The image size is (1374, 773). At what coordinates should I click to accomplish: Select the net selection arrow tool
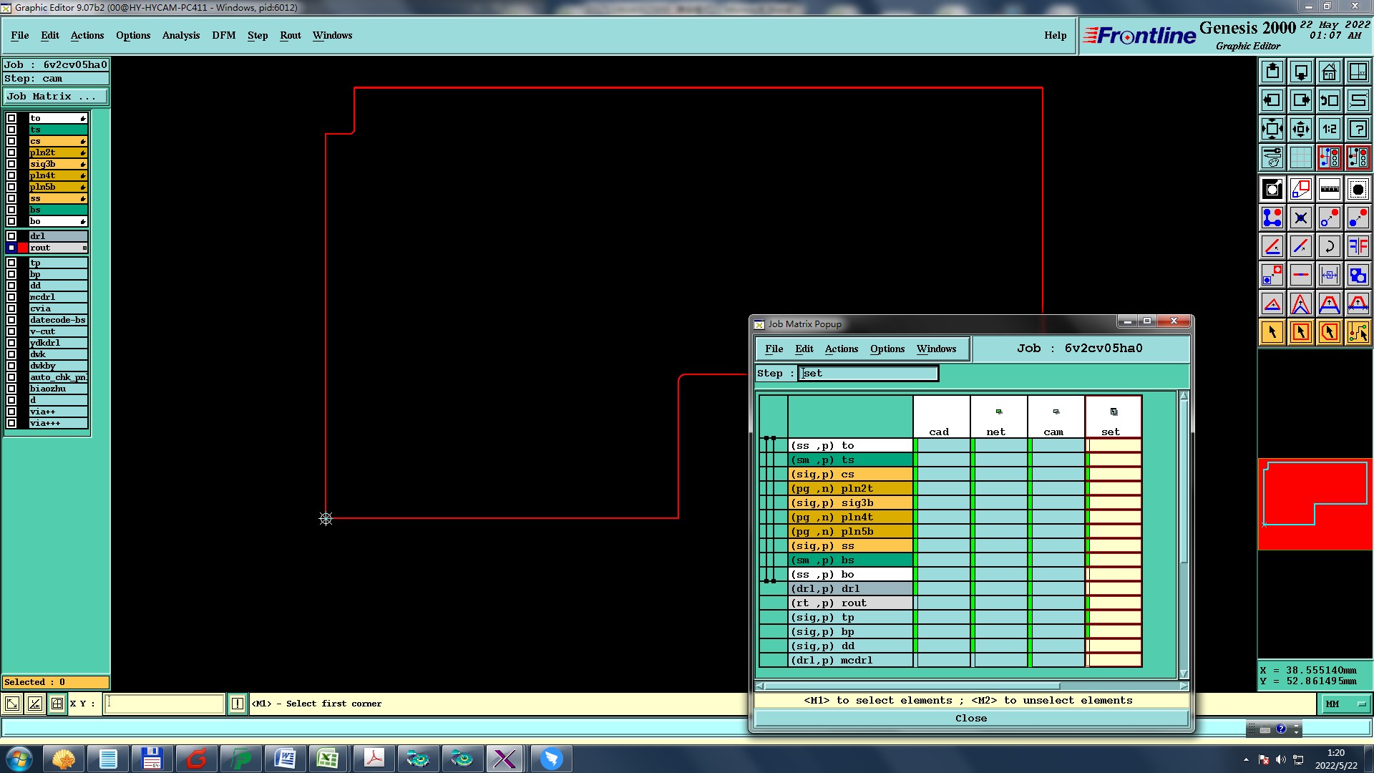[1358, 332]
